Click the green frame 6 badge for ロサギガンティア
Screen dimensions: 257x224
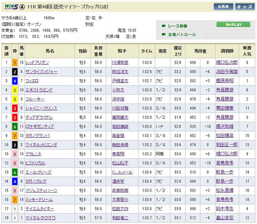(15, 126)
